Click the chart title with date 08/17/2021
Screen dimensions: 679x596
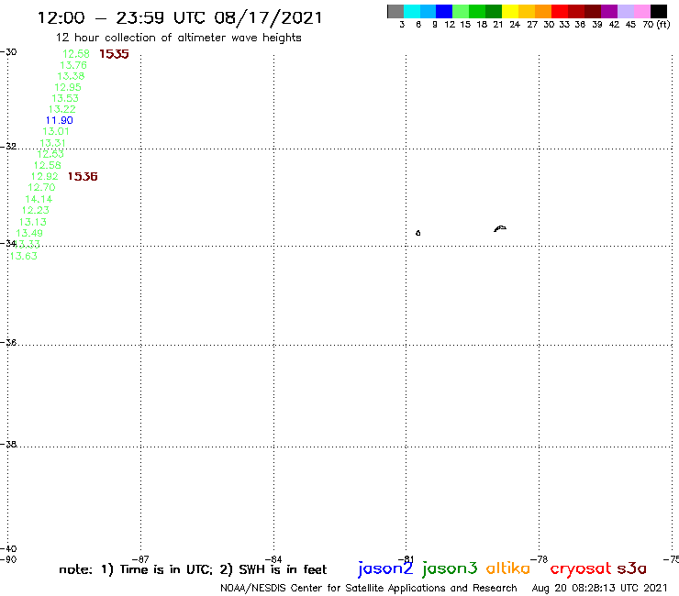180,18
